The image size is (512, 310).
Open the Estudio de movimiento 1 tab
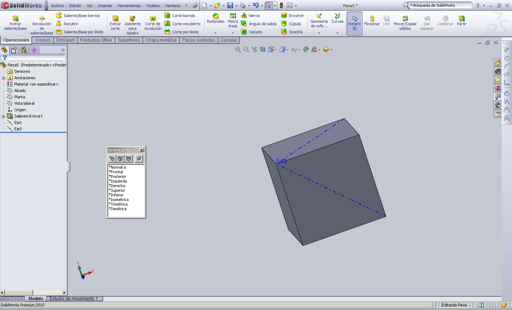click(x=75, y=299)
